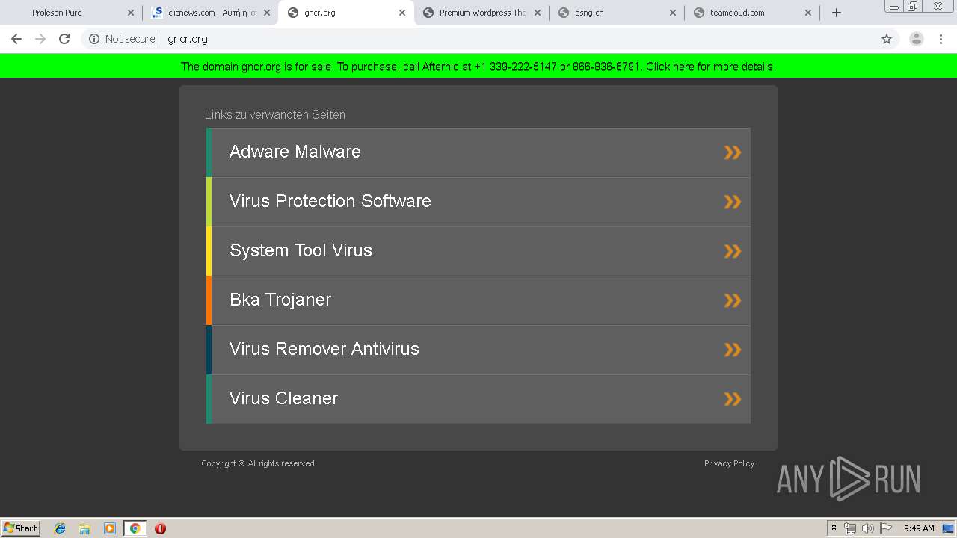Image resolution: width=957 pixels, height=538 pixels.
Task: Switch to Chrome taskbar button
Action: tap(135, 528)
